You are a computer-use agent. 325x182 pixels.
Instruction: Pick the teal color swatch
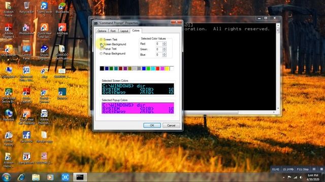pos(116,69)
